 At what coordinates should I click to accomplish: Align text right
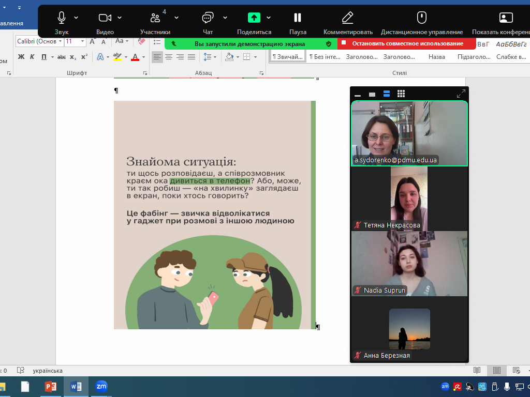(180, 57)
